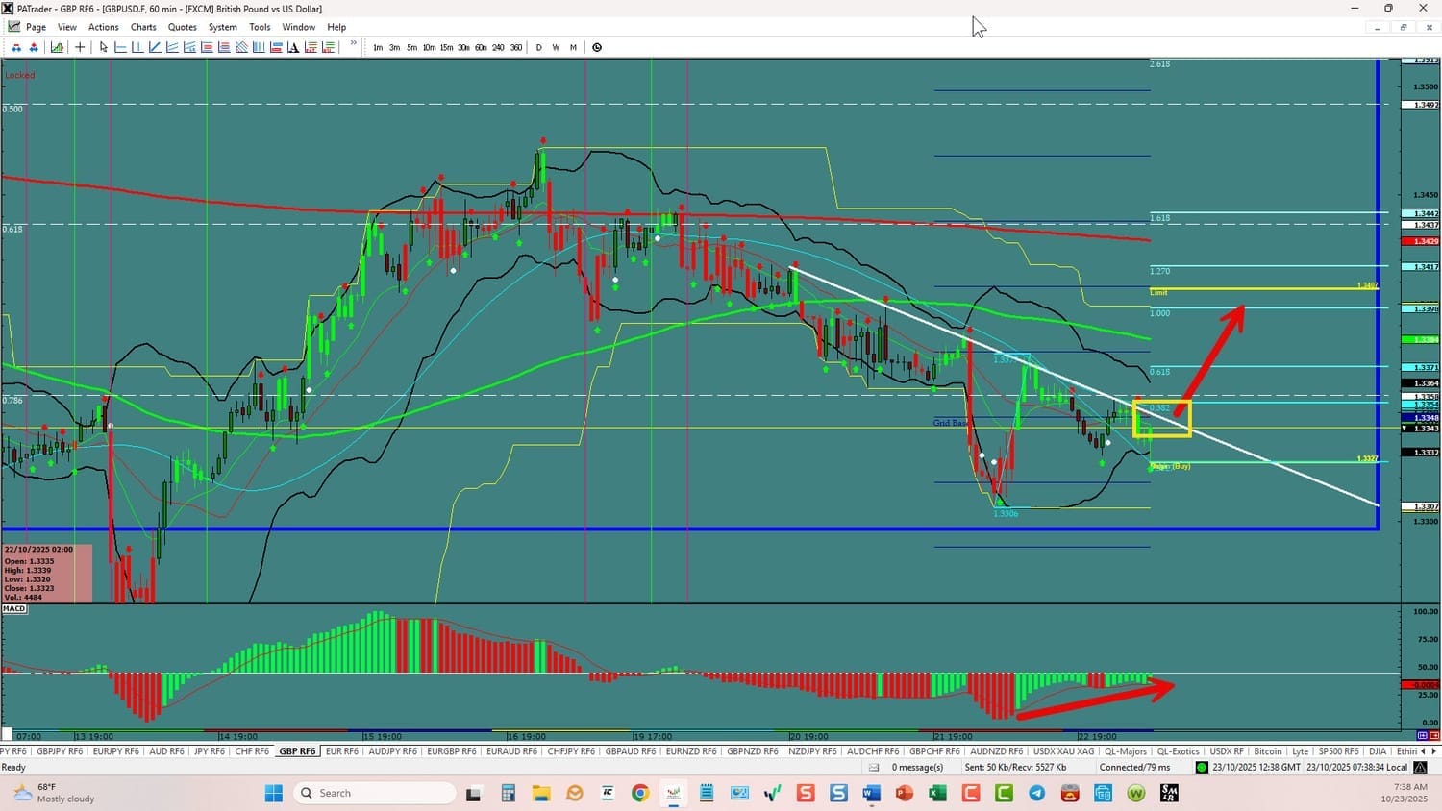Click the green connection status indicator
Viewport: 1442px width, 811px height.
(x=1201, y=767)
